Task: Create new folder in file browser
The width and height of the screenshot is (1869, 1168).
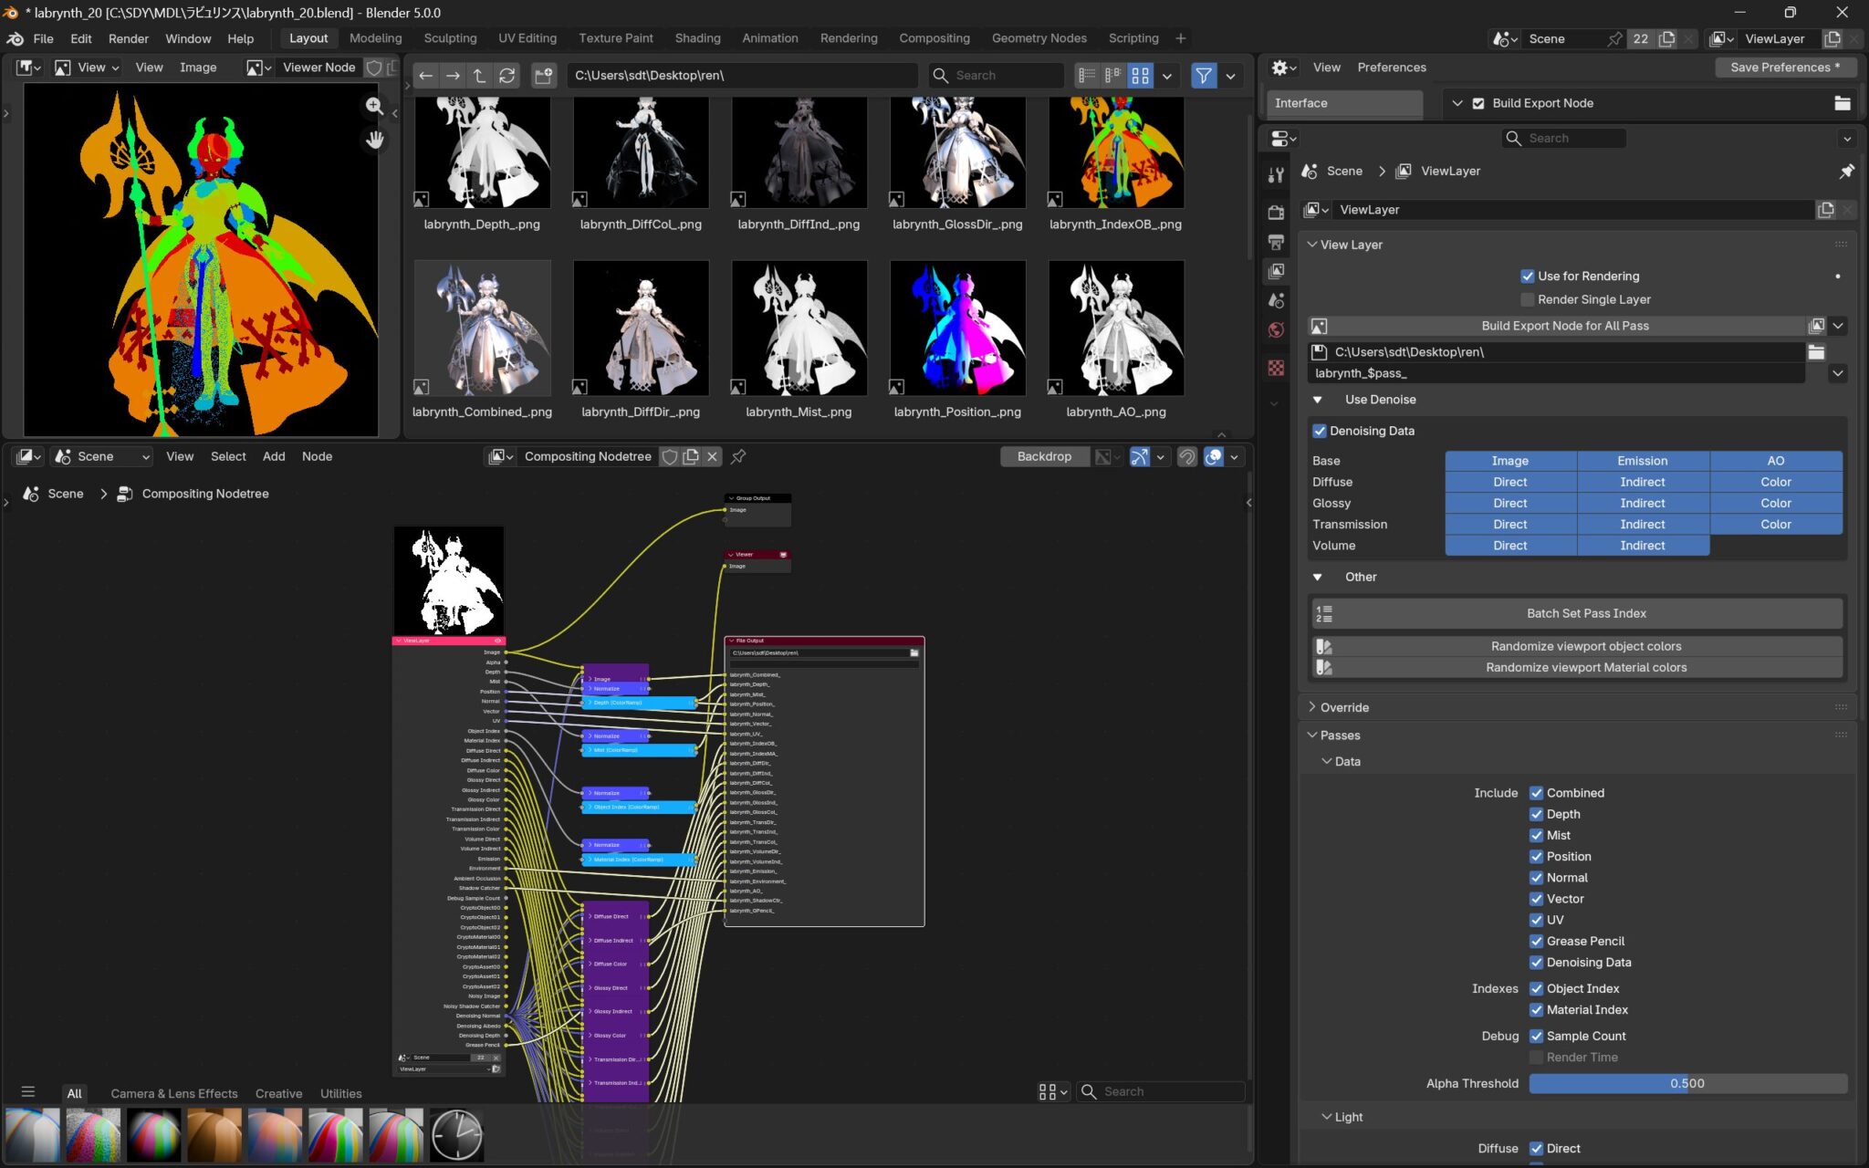Action: click(543, 76)
